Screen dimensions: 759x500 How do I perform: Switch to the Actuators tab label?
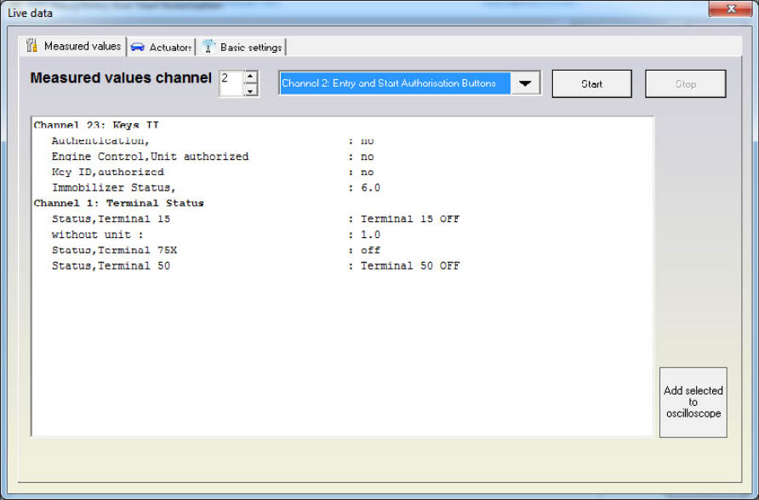170,48
